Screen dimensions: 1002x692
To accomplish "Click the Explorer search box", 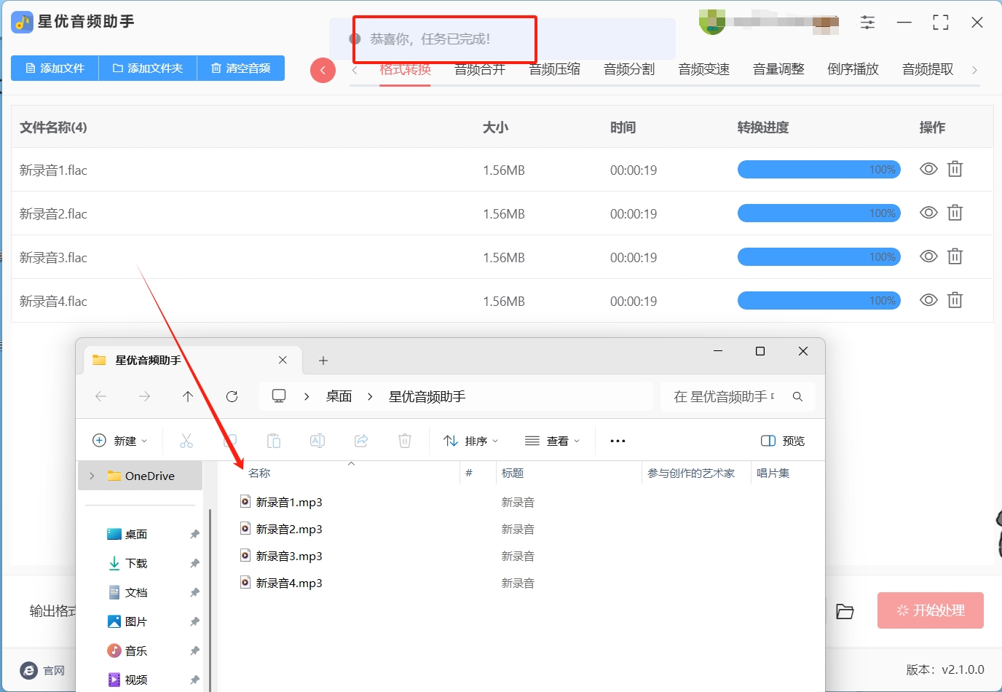I will 738,396.
